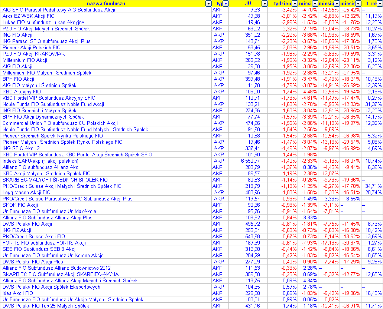Click the 'ING FIZ Akcji' fund name

click(x=17, y=230)
